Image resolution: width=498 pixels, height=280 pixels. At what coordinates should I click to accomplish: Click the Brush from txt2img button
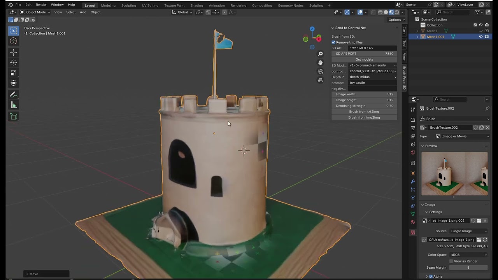[364, 112]
